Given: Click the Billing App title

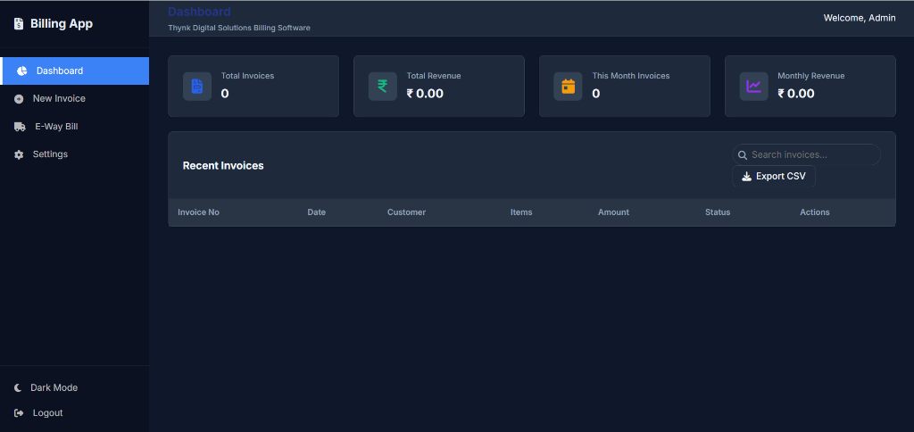Looking at the screenshot, I should tap(62, 24).
